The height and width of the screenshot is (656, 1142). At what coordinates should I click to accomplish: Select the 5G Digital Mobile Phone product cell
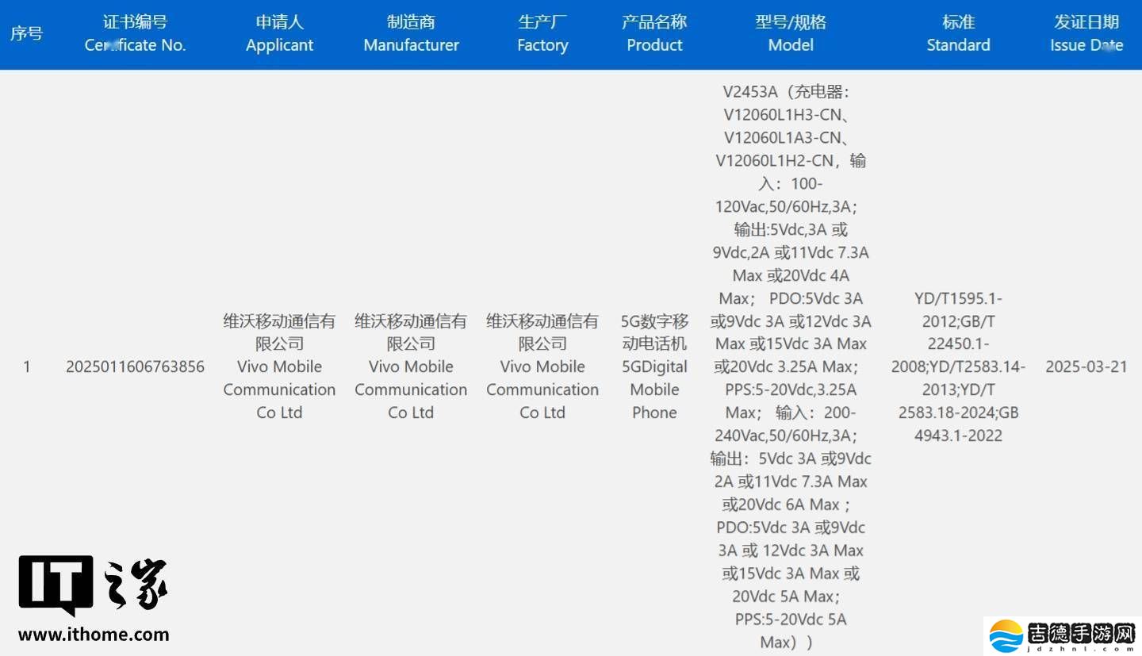pyautogui.click(x=654, y=366)
